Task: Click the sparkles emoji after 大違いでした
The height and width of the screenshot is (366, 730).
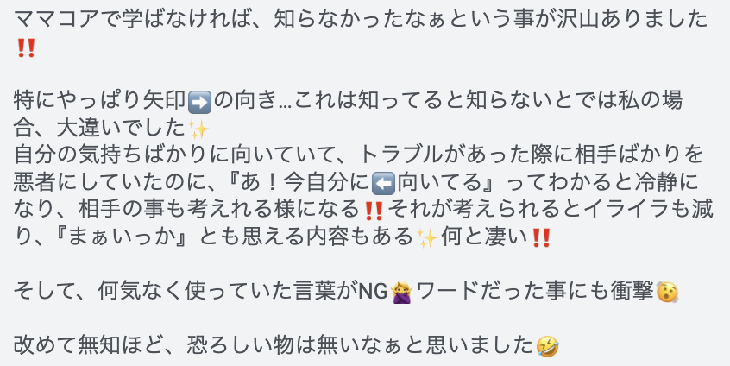Action: [198, 130]
